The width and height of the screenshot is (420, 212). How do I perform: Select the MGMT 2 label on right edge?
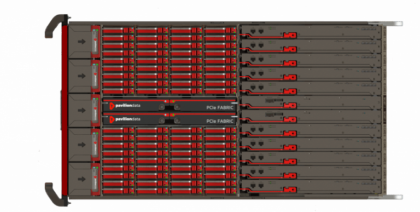[384, 117]
